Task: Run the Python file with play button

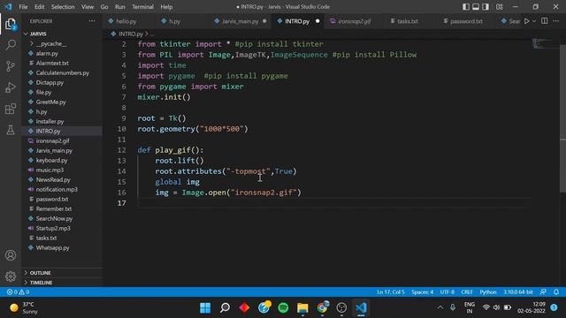Action: [x=527, y=21]
